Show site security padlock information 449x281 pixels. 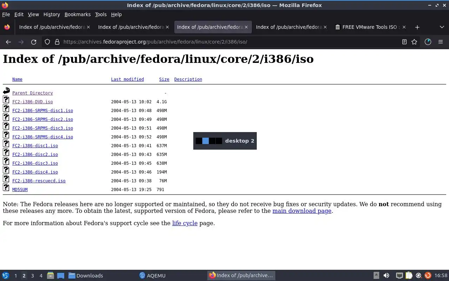point(57,42)
